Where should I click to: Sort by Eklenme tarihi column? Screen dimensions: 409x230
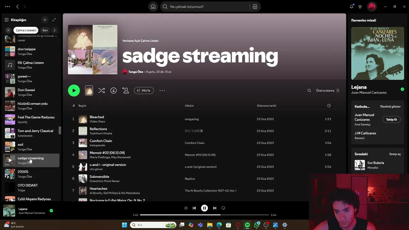[x=266, y=106]
